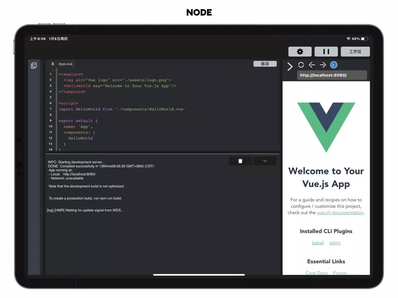Click the 'Welcome to Your Vue.js App' heading
This screenshot has height=298, width=398.
(x=326, y=177)
